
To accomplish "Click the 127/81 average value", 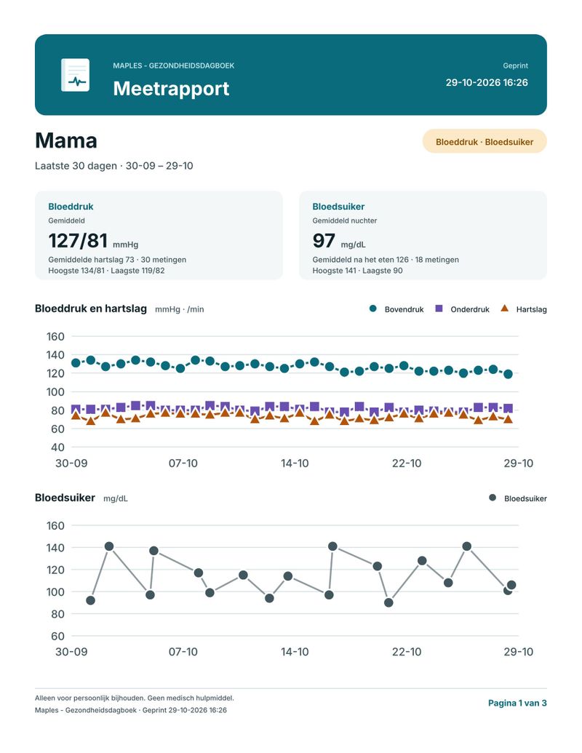I will click(78, 241).
